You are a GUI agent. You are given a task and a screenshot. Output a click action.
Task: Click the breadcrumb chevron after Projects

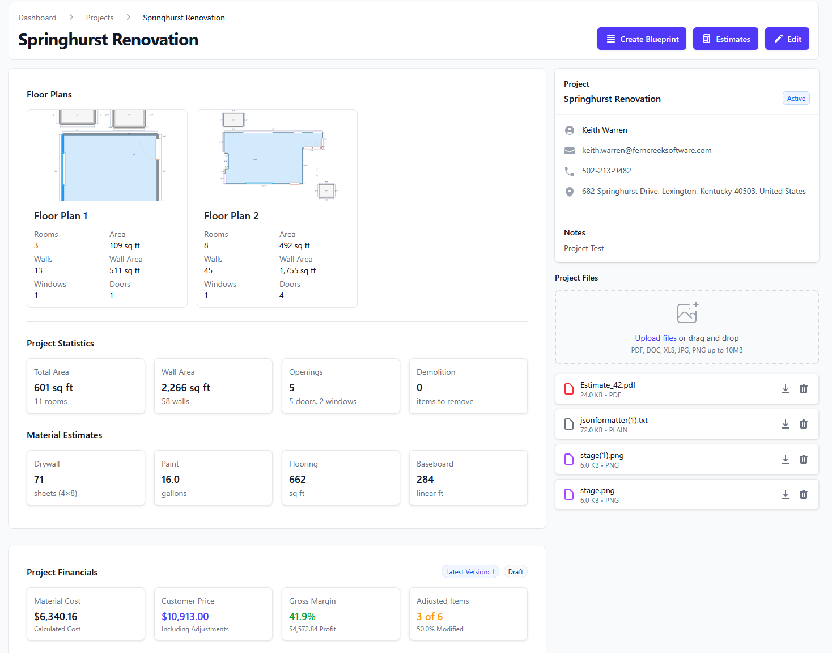(128, 18)
